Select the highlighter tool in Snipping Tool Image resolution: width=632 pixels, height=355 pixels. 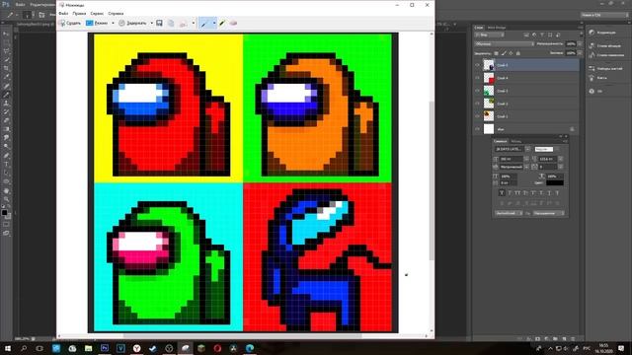[x=222, y=24]
